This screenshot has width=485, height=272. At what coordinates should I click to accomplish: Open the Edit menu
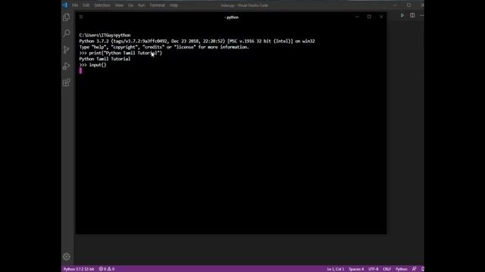(x=86, y=5)
